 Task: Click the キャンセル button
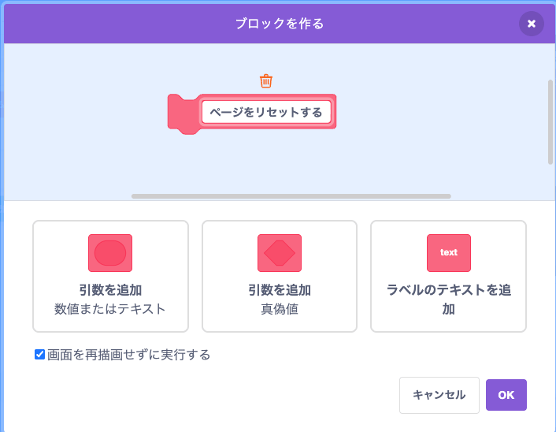[x=439, y=395]
